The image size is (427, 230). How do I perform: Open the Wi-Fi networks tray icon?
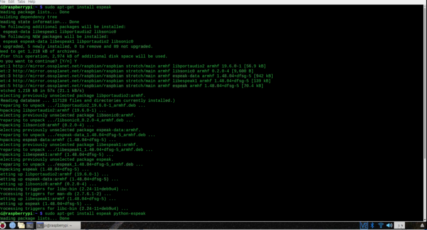(381, 226)
